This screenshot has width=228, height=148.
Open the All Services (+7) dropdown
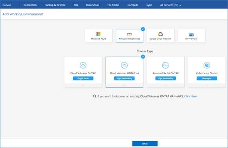point(170,5)
